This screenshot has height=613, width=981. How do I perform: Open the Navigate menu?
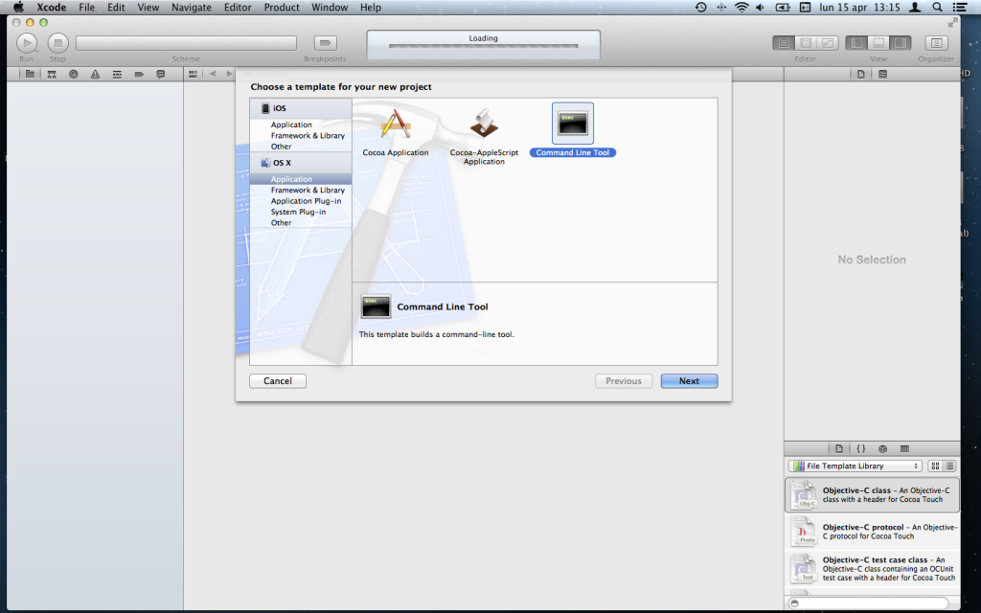point(192,8)
